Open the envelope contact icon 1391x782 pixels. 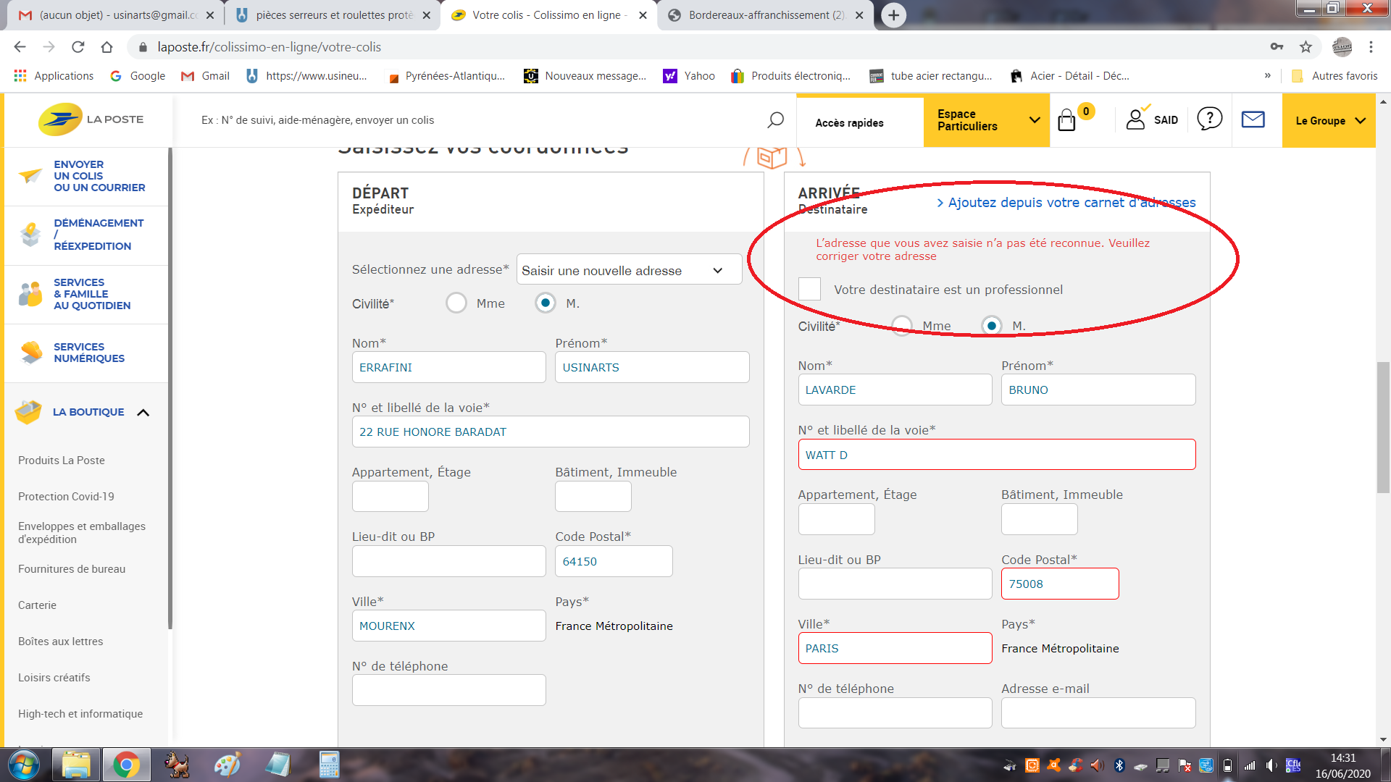pyautogui.click(x=1253, y=119)
